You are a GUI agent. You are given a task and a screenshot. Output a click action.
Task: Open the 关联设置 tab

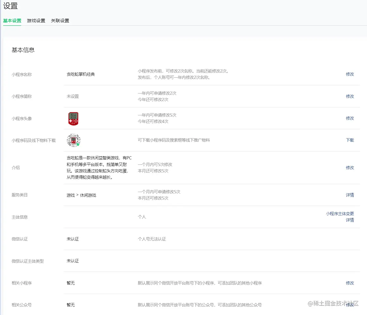60,21
